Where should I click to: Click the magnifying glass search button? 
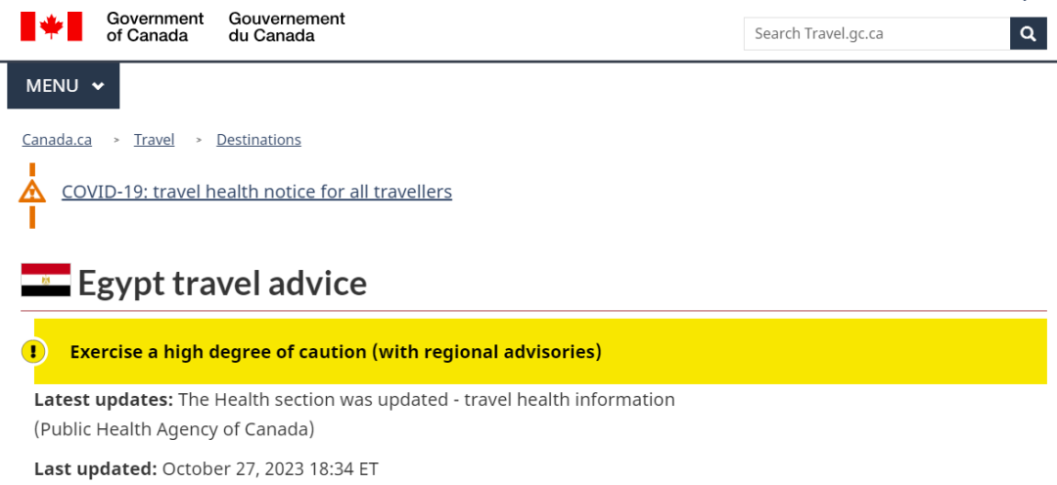coord(1028,33)
